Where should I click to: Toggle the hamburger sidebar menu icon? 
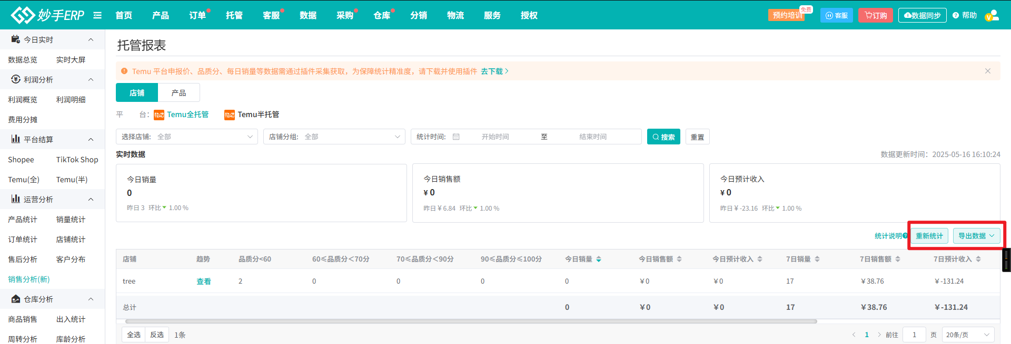[x=97, y=15]
